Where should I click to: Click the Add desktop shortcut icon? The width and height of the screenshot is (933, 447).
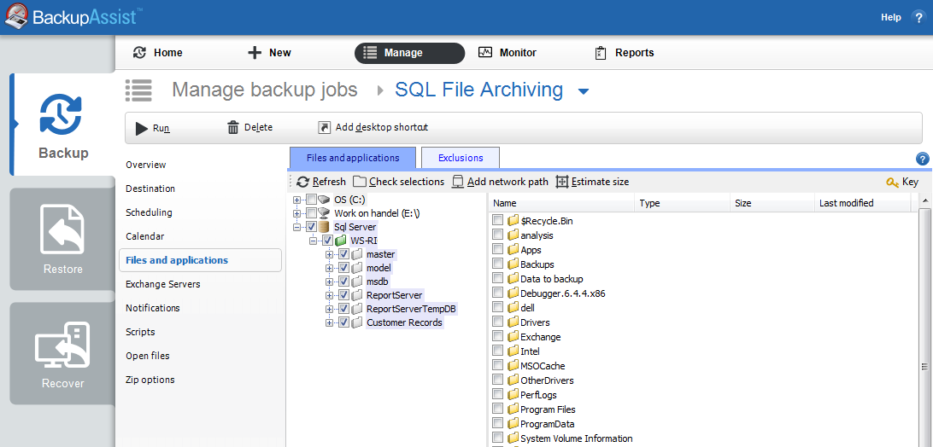tap(325, 127)
